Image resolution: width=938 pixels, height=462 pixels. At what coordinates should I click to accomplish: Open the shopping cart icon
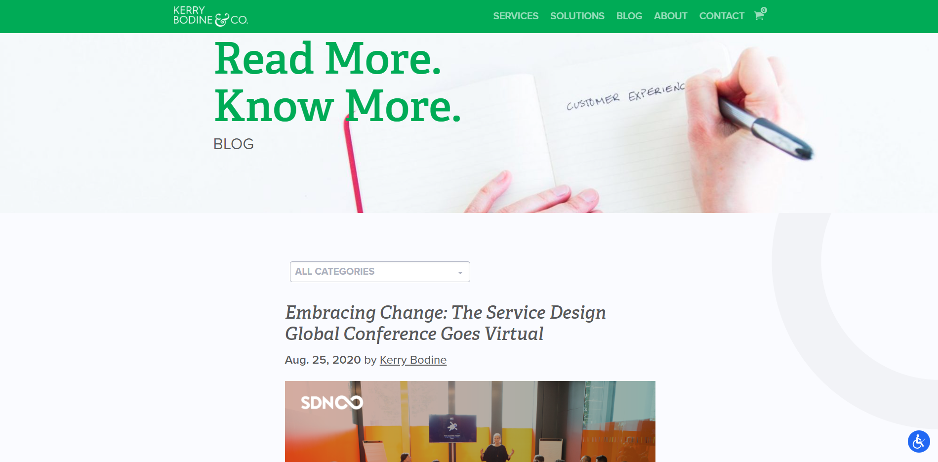(x=759, y=16)
